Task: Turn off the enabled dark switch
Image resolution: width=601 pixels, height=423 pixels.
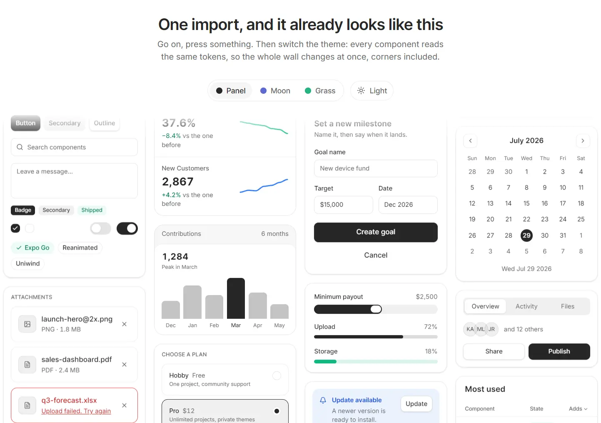Action: [x=127, y=228]
